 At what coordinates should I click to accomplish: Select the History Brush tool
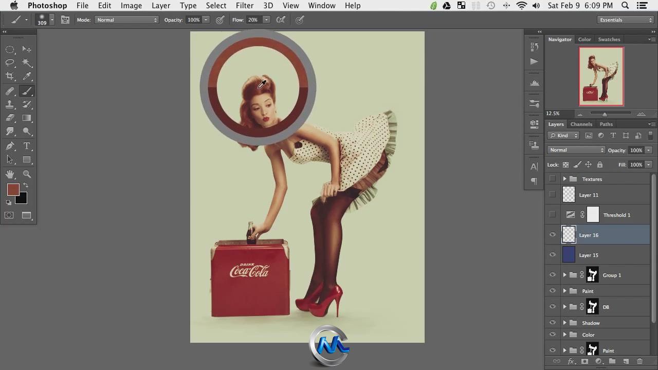point(27,104)
